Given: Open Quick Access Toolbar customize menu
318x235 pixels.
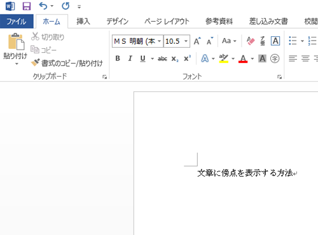Looking at the screenshot, I should tap(79, 7).
